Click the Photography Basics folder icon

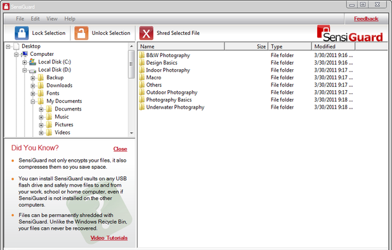tap(141, 100)
